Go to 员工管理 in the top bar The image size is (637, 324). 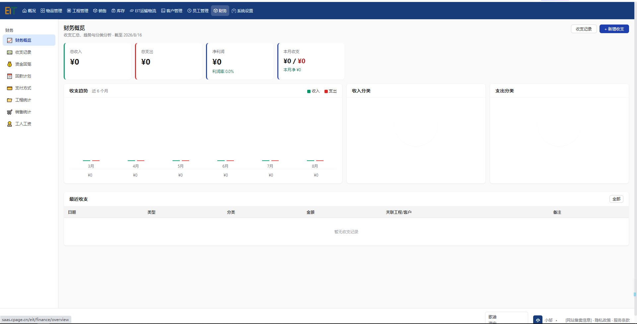[198, 11]
